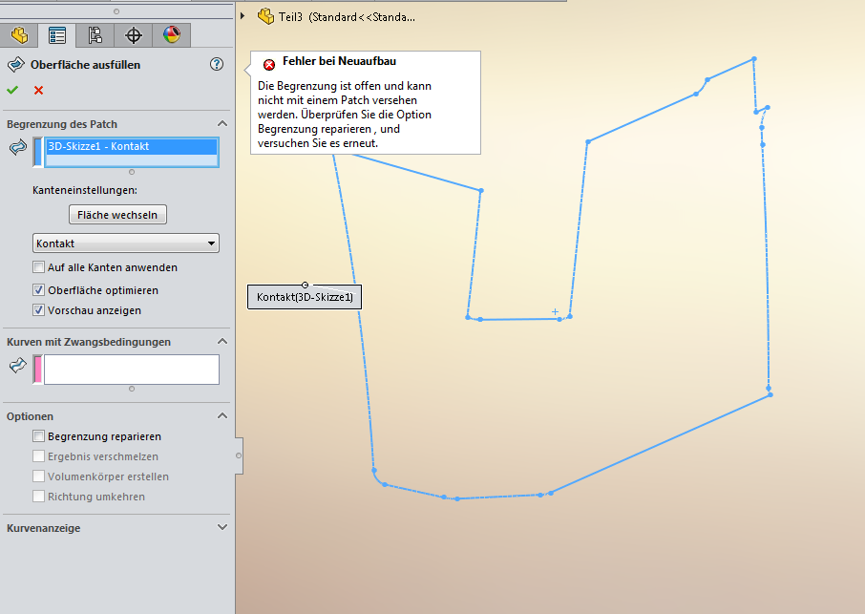
Task: Collapse the Kurven mit Zwangsbedingungen section
Action: point(222,342)
